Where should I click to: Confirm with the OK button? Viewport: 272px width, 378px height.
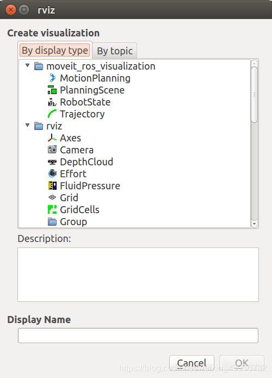tap(242, 363)
